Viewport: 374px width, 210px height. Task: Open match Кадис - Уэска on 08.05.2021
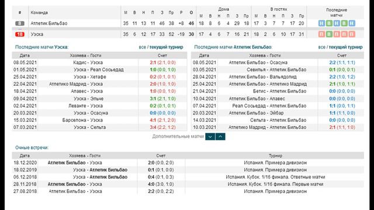pyautogui.click(x=88, y=62)
